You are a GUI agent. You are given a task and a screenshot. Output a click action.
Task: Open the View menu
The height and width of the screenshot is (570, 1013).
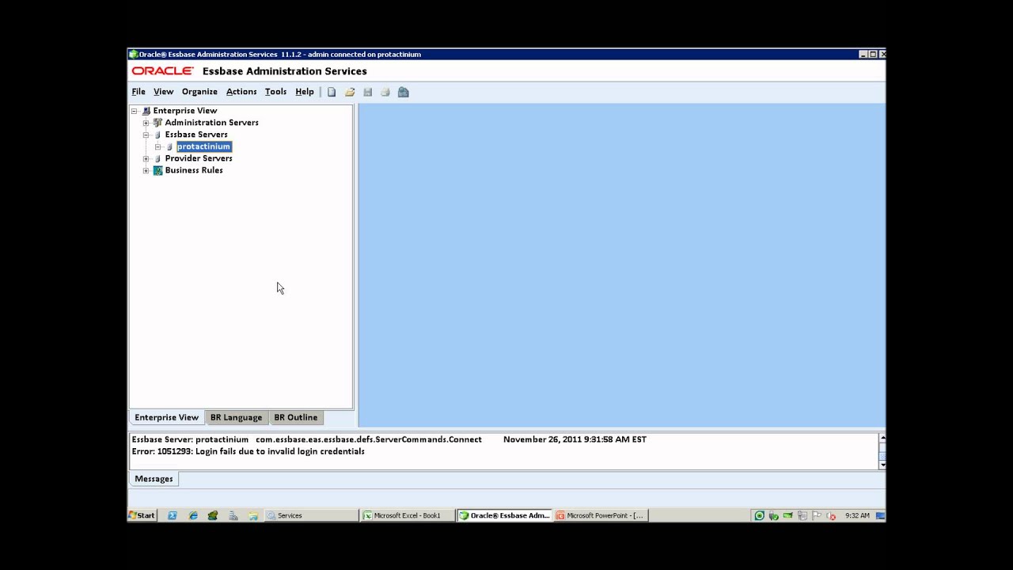point(163,92)
